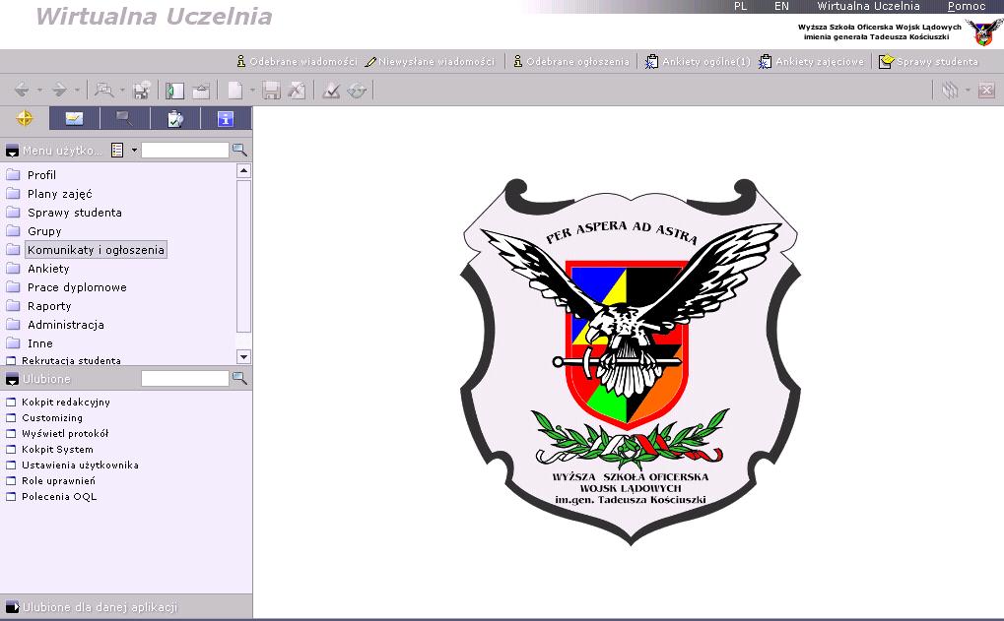Screen dimensions: 1004x621
Task: Open dropdown next to new document icon
Action: (x=251, y=91)
